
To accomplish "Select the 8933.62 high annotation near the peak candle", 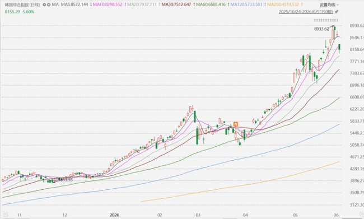I will pyautogui.click(x=321, y=29).
